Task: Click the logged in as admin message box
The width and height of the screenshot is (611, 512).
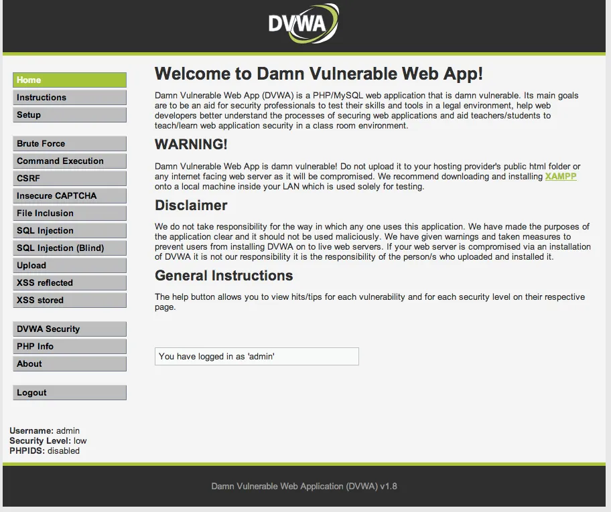Action: [x=257, y=356]
